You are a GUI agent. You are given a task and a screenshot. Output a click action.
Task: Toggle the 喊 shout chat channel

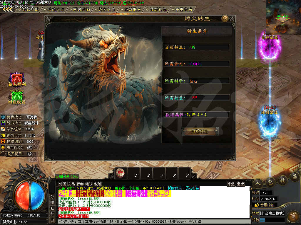click(52, 202)
